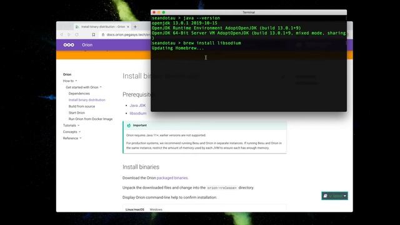The height and width of the screenshot is (225, 400).
Task: Open the Dependencies sidebar page
Action: pyautogui.click(x=79, y=94)
